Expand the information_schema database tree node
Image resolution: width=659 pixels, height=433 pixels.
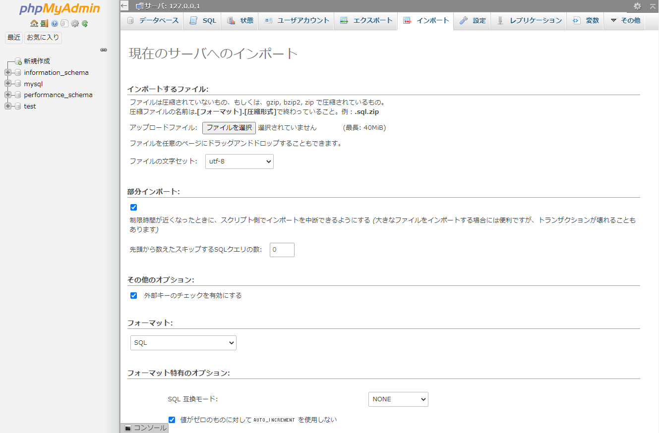(x=8, y=72)
